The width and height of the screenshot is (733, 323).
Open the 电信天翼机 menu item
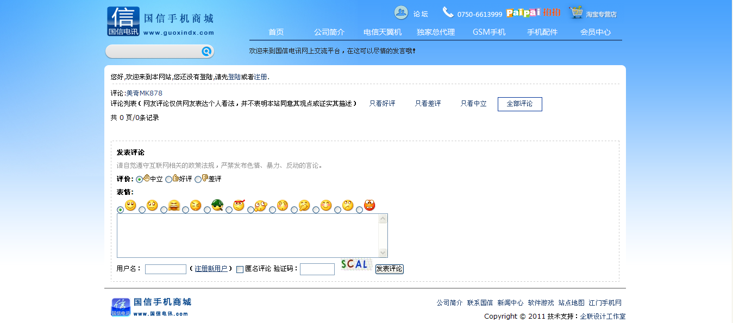click(383, 32)
